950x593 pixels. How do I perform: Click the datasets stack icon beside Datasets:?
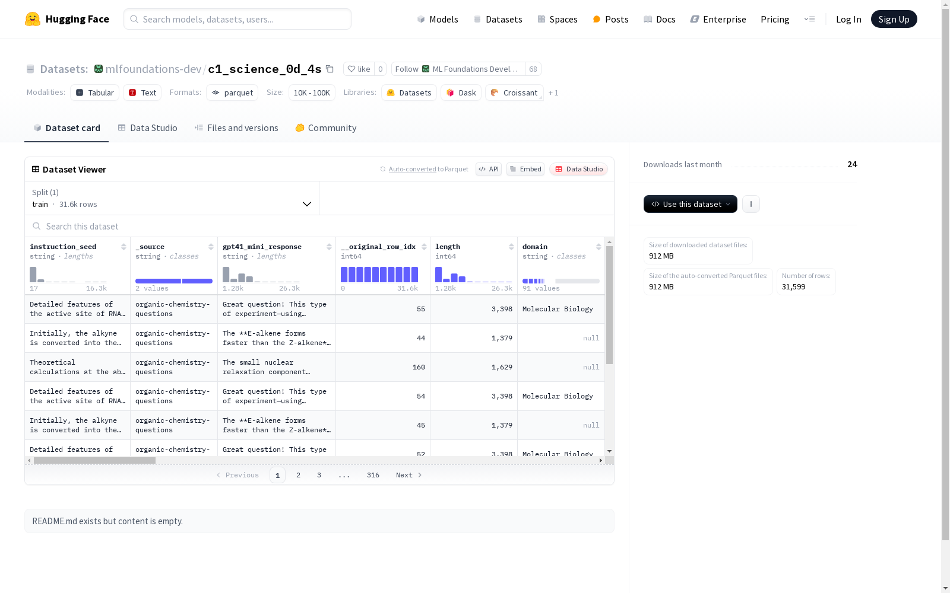click(x=30, y=69)
